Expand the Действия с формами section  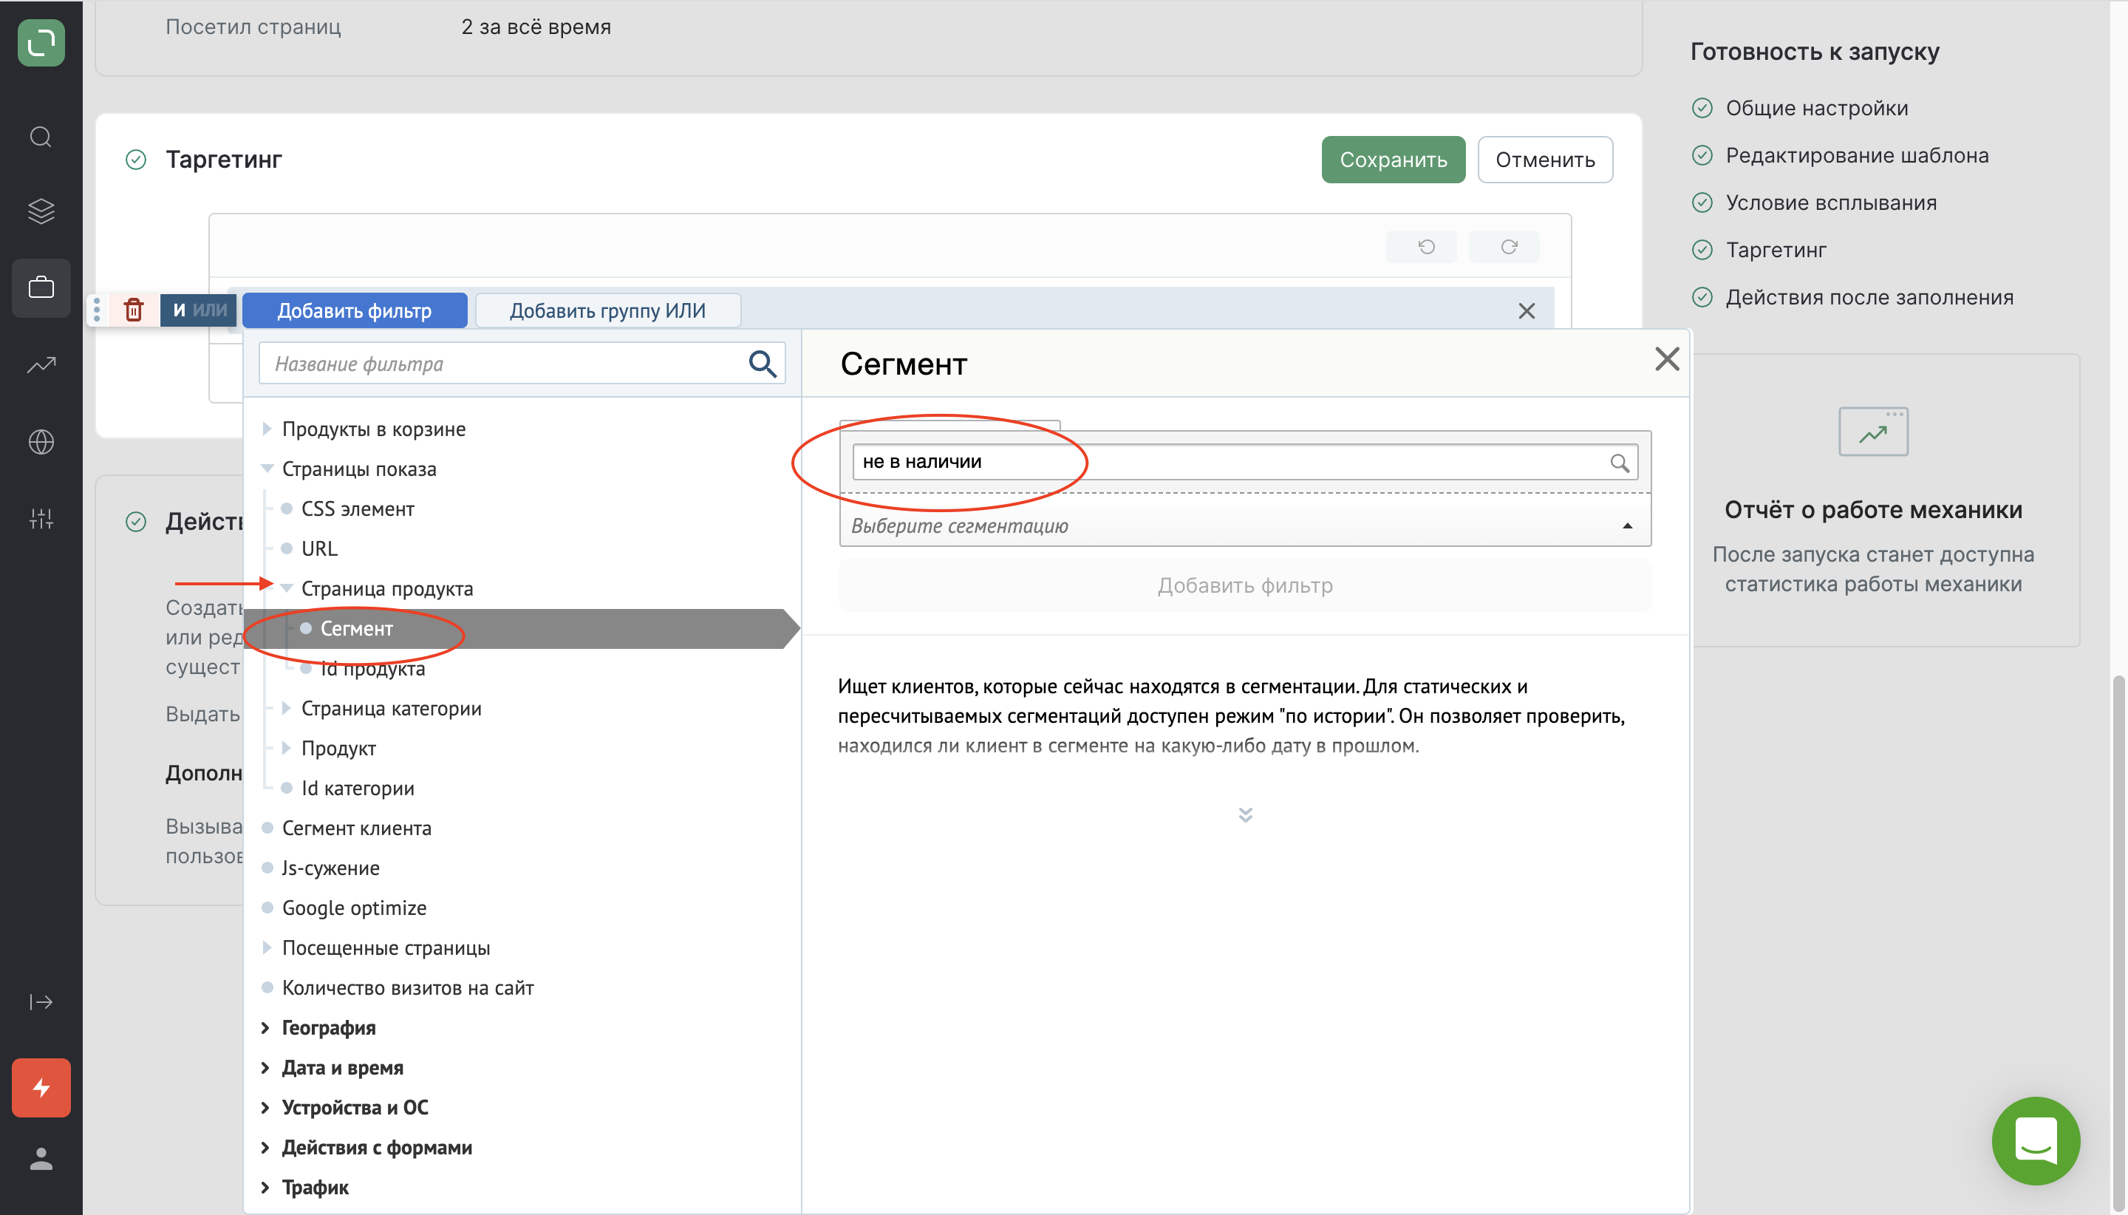[x=265, y=1148]
